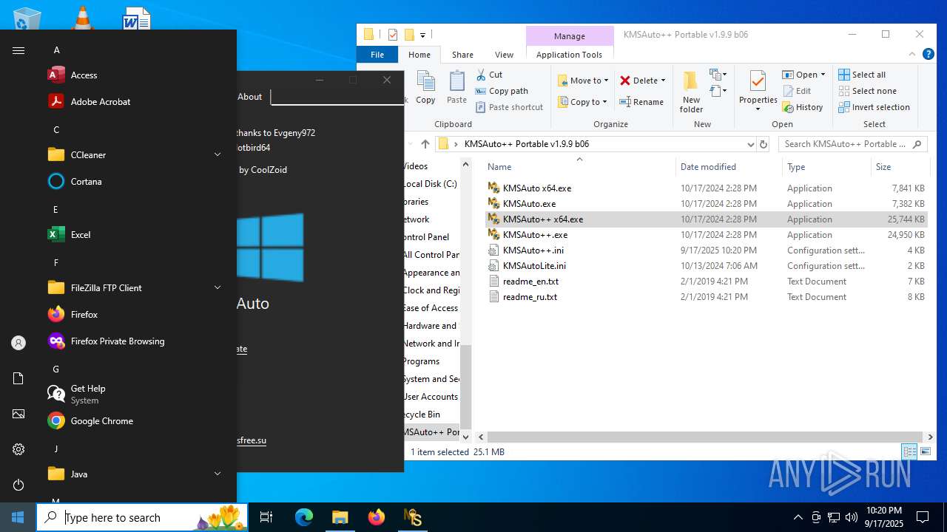Click the Search KMSAuto++ Portable field
Viewport: 947px width, 532px height.
tap(852, 144)
